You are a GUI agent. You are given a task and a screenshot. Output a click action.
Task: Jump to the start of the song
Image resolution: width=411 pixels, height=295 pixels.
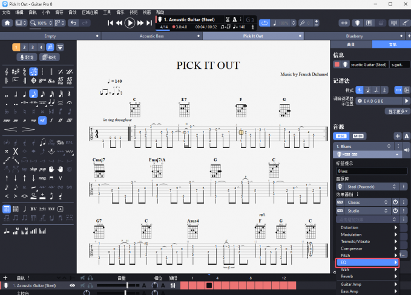click(111, 23)
